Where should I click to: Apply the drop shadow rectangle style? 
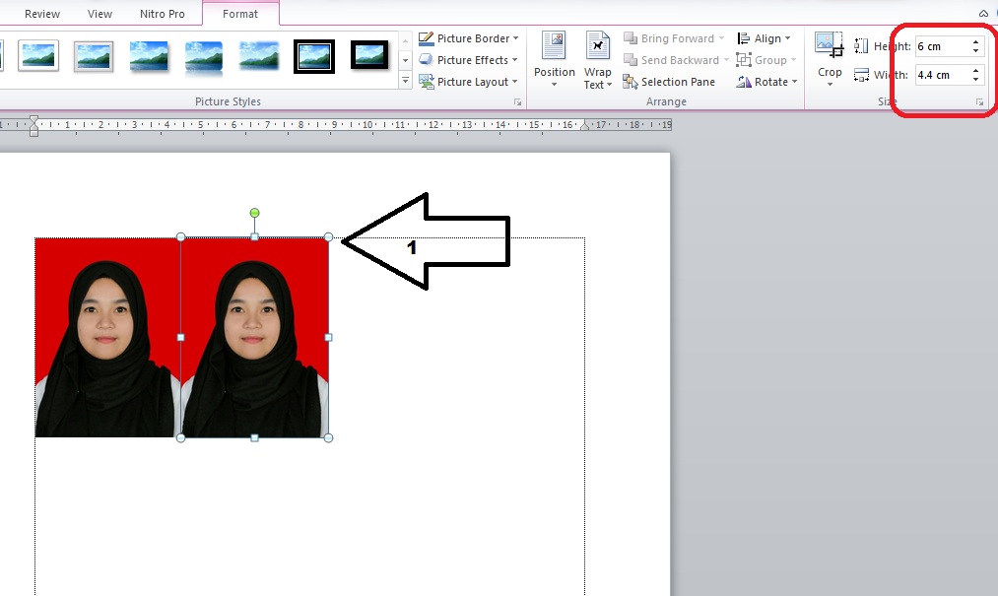149,56
